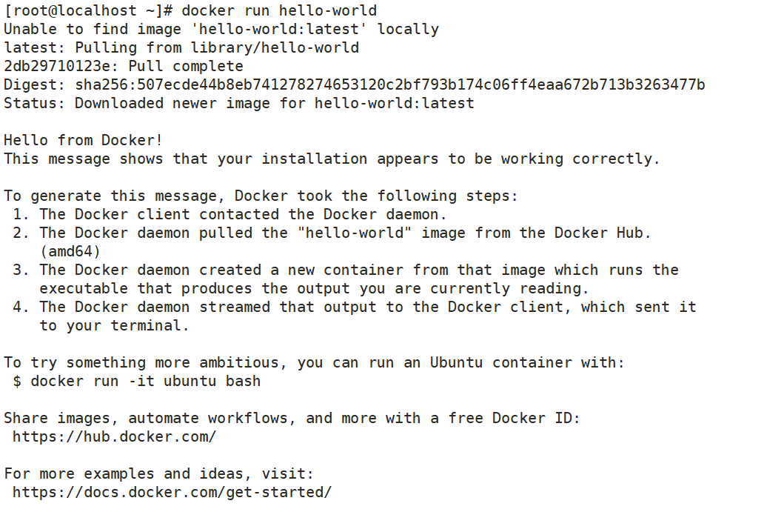767x512 pixels.
Task: Click the 'Hello from Docker!' line
Action: 83,140
